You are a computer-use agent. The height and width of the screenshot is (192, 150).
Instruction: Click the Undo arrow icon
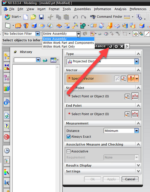tap(75, 17)
